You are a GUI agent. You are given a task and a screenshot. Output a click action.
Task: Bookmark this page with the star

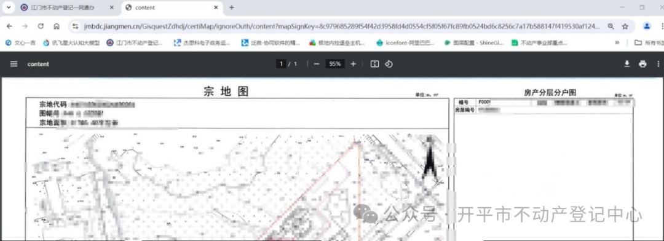tap(625, 26)
